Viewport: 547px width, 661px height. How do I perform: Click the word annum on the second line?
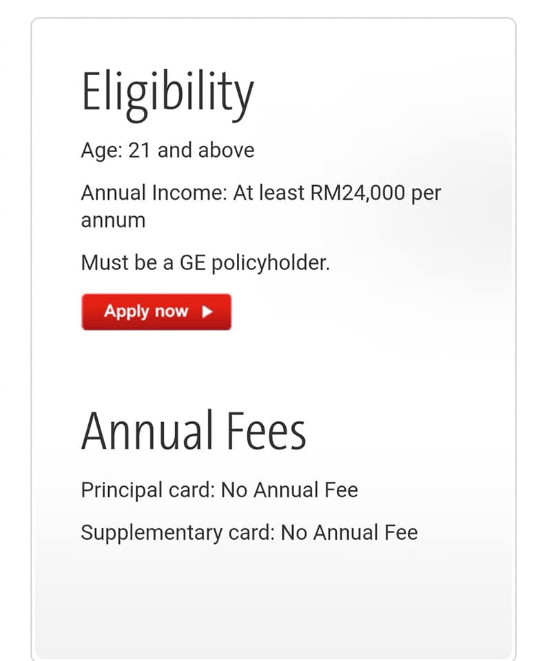click(x=113, y=220)
